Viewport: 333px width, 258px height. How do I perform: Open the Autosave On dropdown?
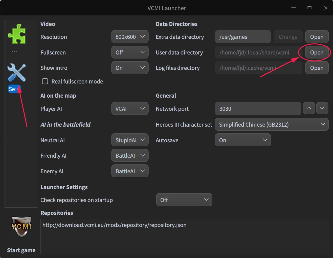(243, 140)
